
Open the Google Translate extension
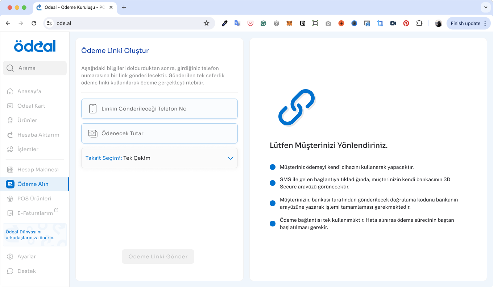237,23
